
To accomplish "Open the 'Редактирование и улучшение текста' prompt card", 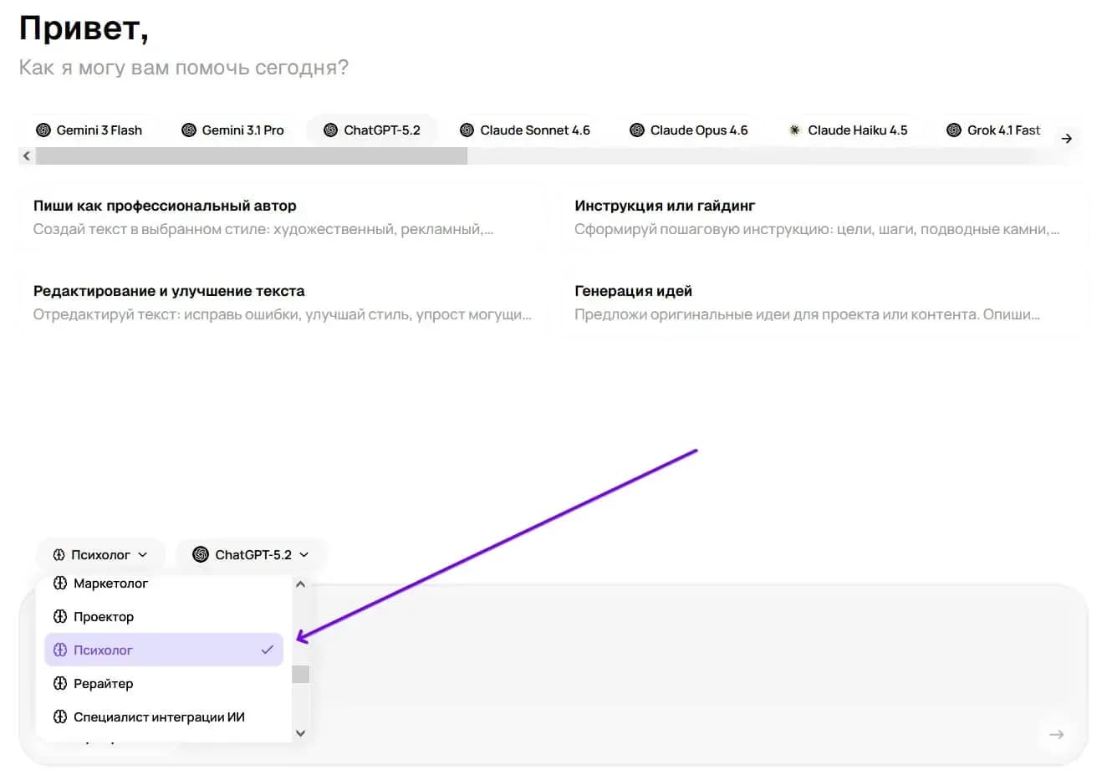I will [x=282, y=303].
